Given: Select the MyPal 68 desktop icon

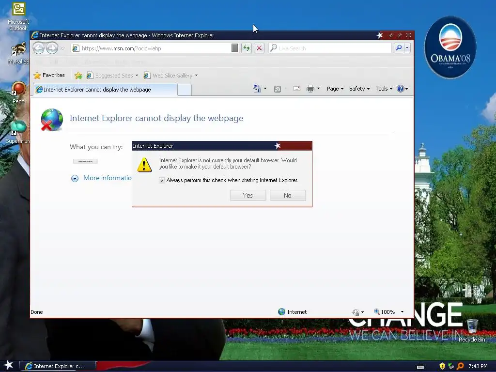Looking at the screenshot, I should (18, 53).
